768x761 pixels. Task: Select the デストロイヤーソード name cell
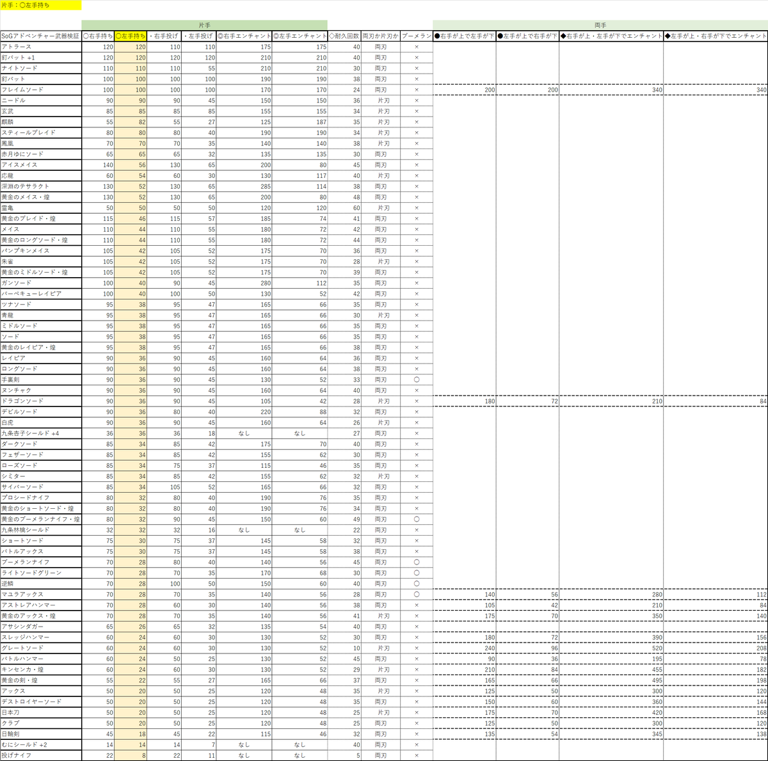click(x=41, y=701)
